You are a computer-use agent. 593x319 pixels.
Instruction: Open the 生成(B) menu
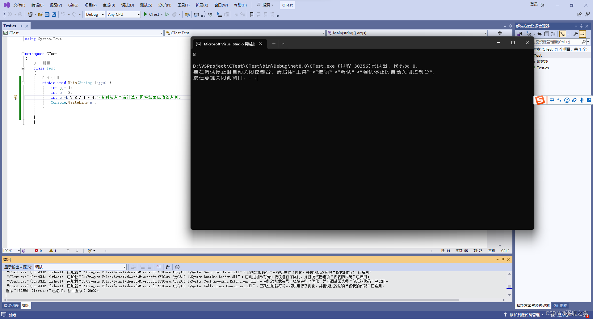tap(109, 5)
